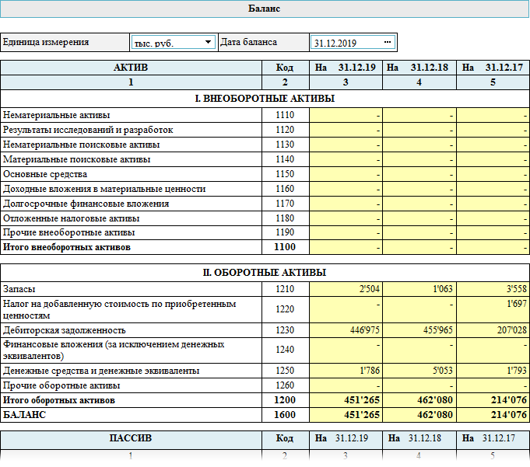Click БАЛАНС row value 214'076
The width and height of the screenshot is (530, 467).
[493, 415]
